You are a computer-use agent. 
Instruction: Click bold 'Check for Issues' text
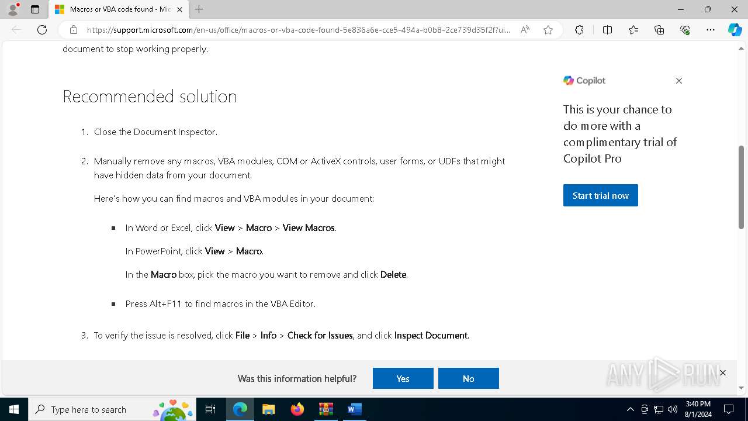pyautogui.click(x=320, y=335)
